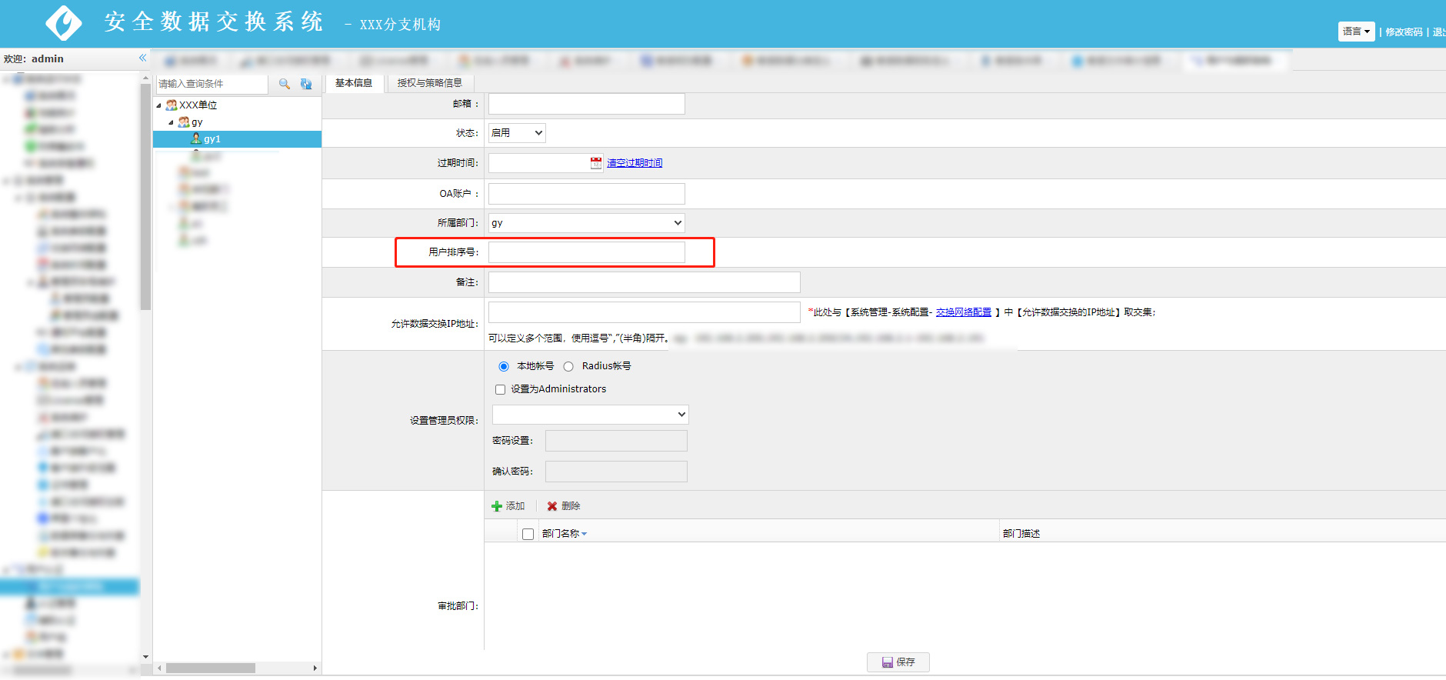Switch to the 授权与策略信息 tab
This screenshot has width=1446, height=680.
(x=429, y=83)
